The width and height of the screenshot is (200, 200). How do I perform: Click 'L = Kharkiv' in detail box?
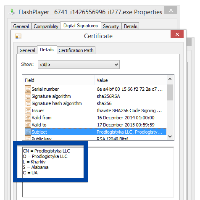click(34, 162)
